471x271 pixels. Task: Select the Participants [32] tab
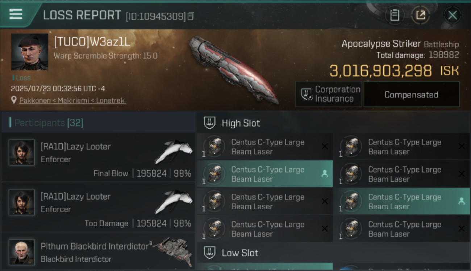coord(49,123)
